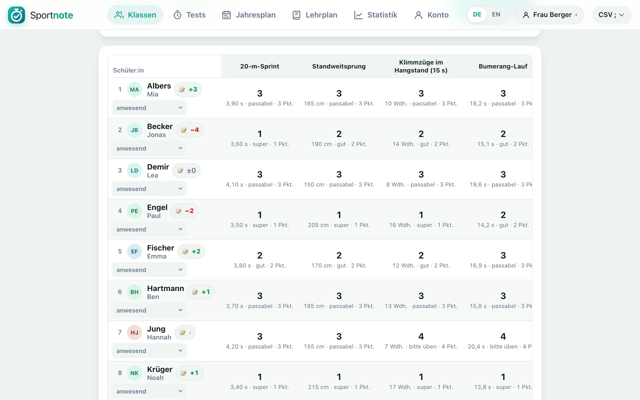Open the Statistik tab
This screenshot has width=640, height=400.
[x=375, y=15]
